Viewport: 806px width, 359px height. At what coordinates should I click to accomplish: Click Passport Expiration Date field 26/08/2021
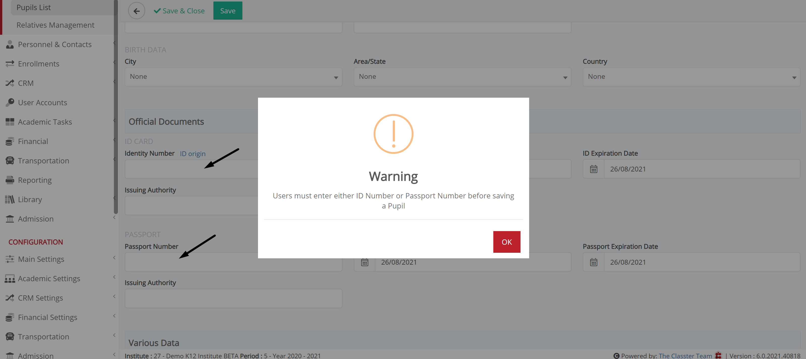702,262
